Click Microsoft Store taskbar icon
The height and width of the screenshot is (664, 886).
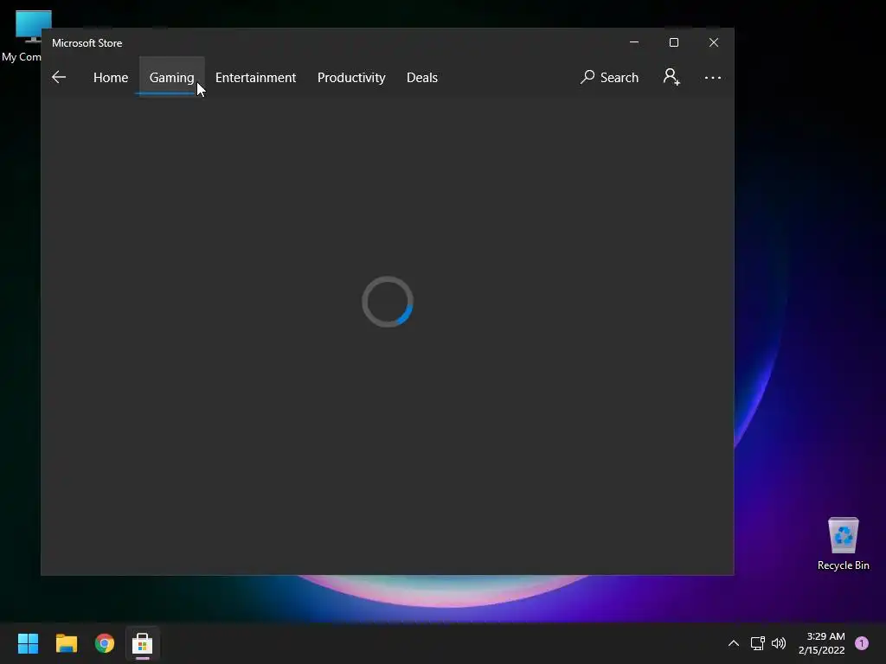143,643
